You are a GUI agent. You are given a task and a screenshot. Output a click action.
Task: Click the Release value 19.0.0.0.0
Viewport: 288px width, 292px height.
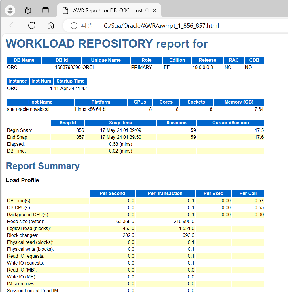point(203,68)
